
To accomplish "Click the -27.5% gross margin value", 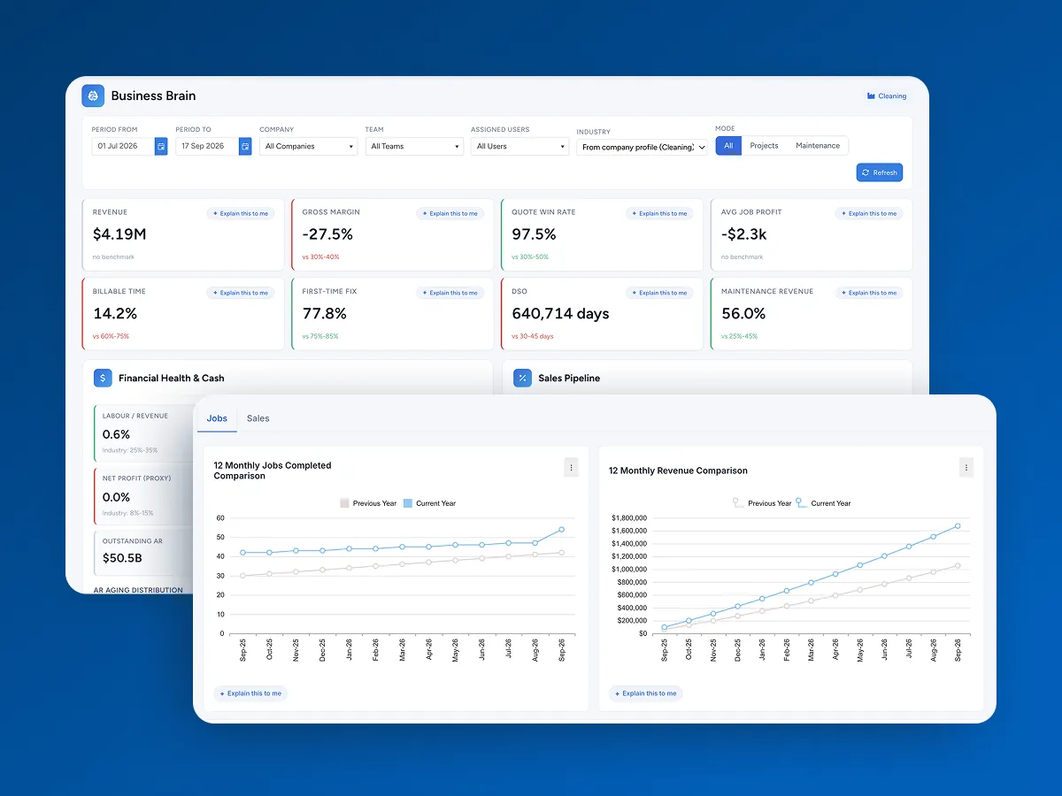I will pyautogui.click(x=327, y=234).
